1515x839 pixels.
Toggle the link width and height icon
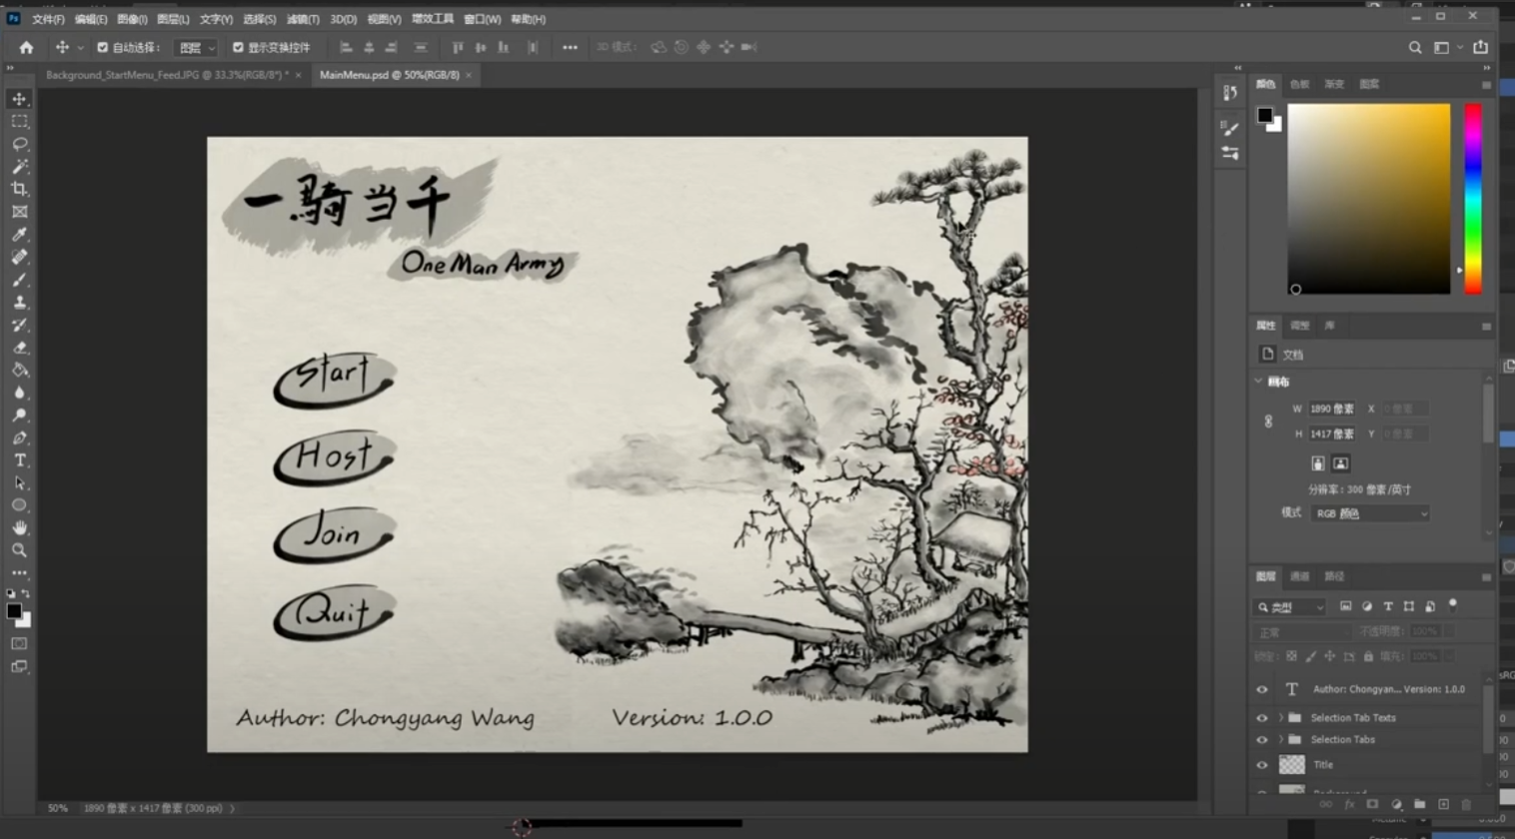pos(1268,421)
